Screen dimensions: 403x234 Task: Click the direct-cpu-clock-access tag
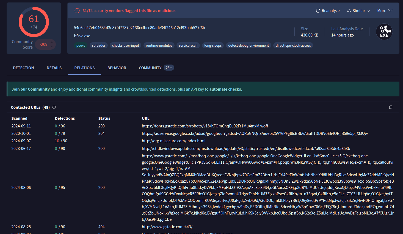[x=293, y=46]
